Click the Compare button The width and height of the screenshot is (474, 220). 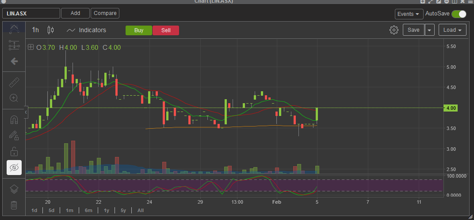pos(105,13)
